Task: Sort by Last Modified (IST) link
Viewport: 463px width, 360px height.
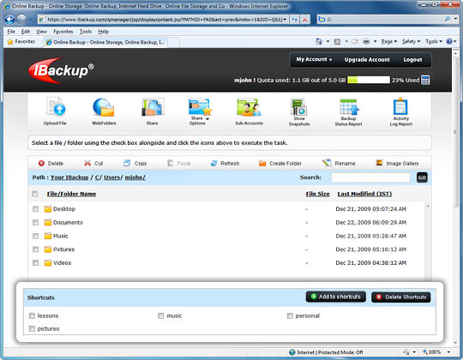Action: (x=364, y=194)
